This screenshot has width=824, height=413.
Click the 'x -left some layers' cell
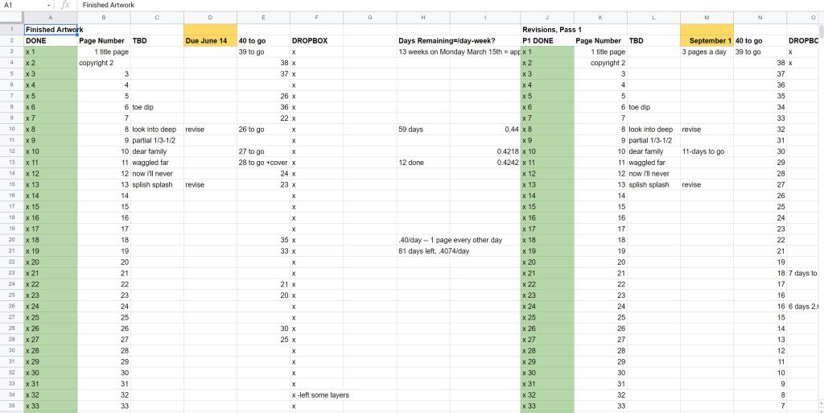pyautogui.click(x=320, y=395)
